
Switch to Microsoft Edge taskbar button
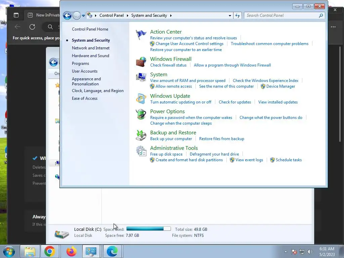click(x=112, y=251)
